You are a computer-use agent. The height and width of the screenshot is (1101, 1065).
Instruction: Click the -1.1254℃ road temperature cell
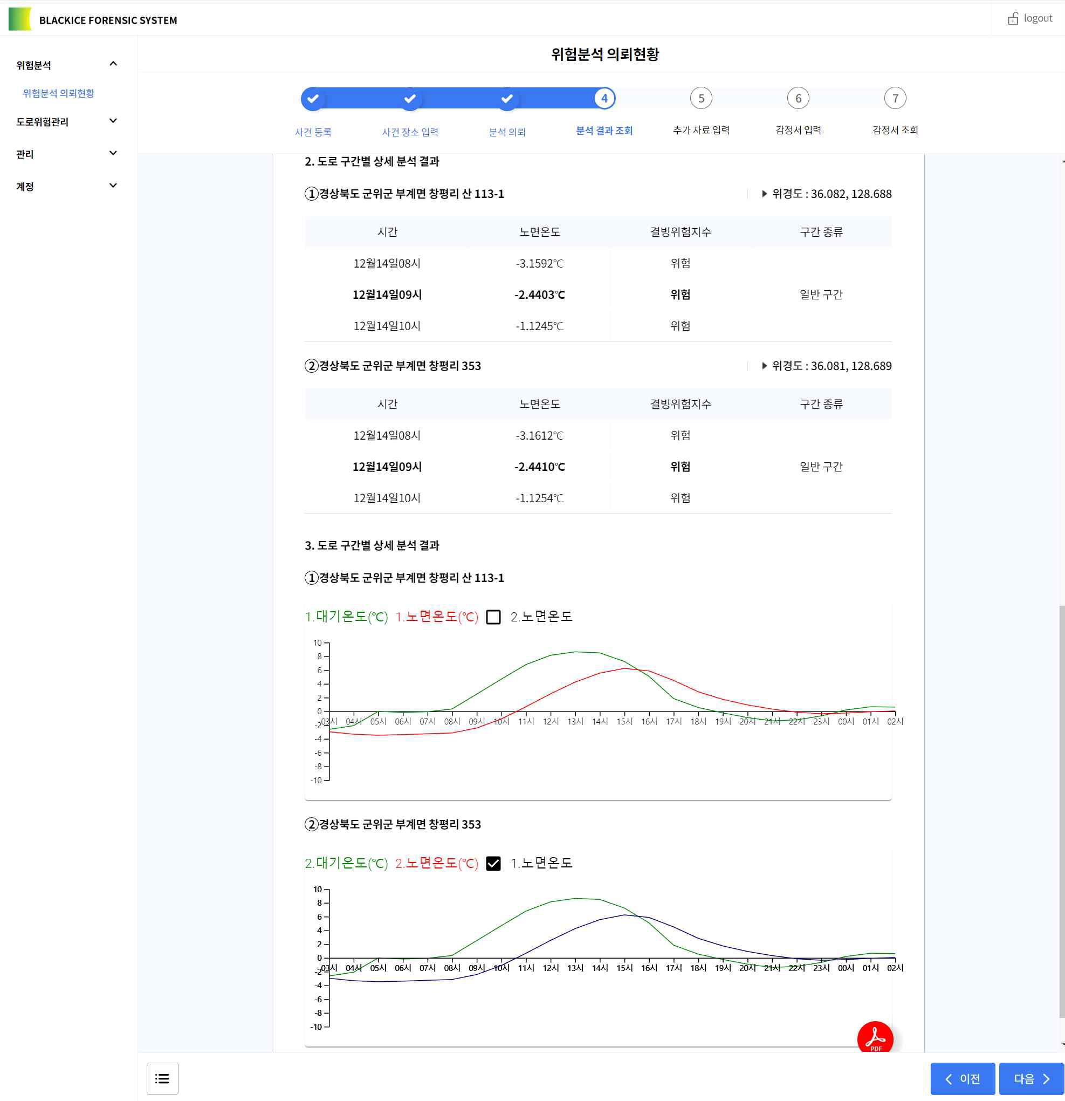pos(539,498)
